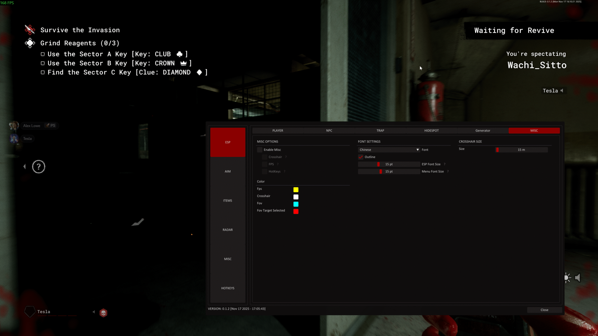Enable the Enable Misc checkbox
Image resolution: width=598 pixels, height=336 pixels.
coord(260,150)
